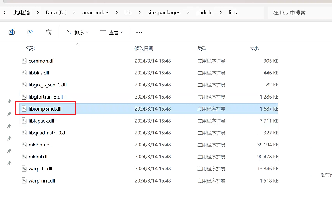Sort by the 类型 column header
Image resolution: width=332 pixels, height=207 pixels.
click(202, 49)
